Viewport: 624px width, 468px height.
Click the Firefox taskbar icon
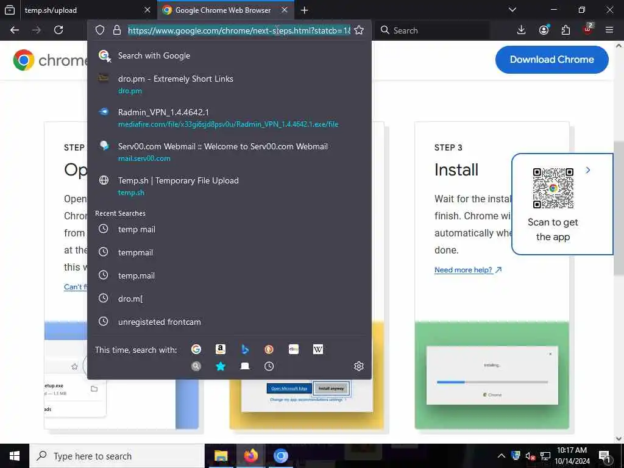coord(250,456)
